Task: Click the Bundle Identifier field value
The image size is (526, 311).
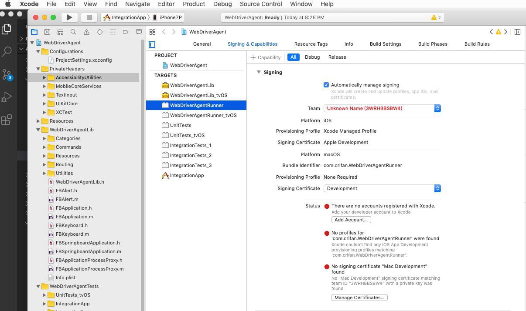Action: tap(363, 165)
